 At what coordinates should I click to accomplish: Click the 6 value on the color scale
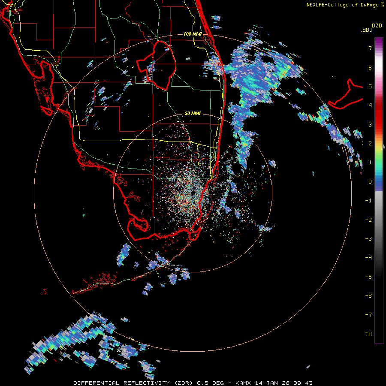(x=370, y=67)
